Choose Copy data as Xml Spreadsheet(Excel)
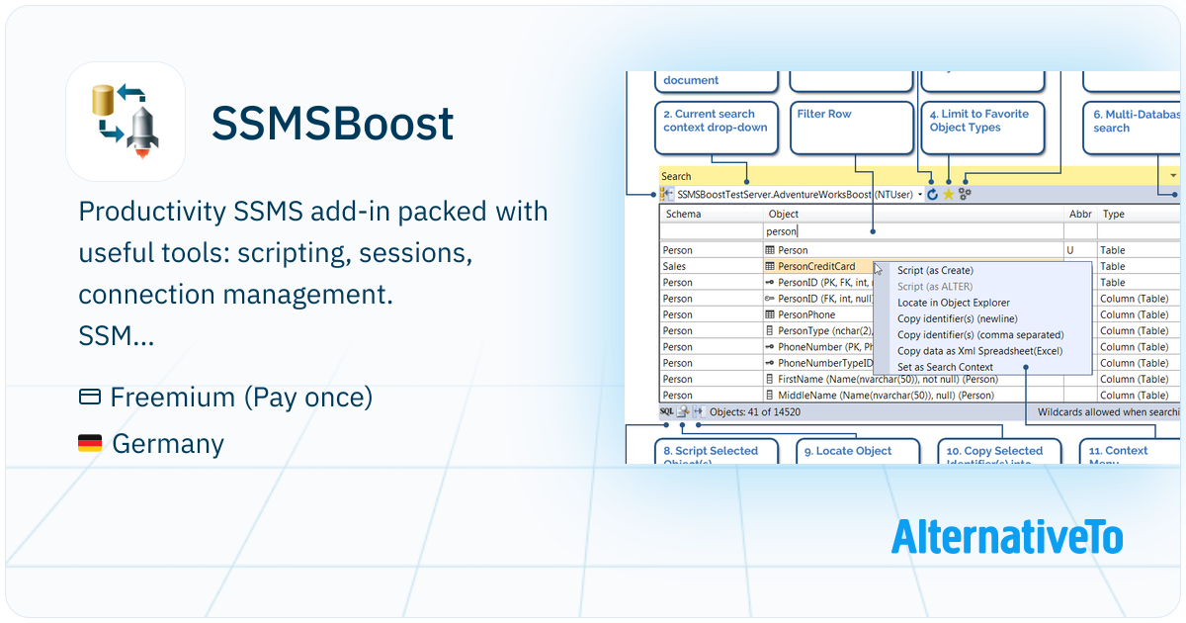This screenshot has width=1186, height=623. [x=982, y=350]
